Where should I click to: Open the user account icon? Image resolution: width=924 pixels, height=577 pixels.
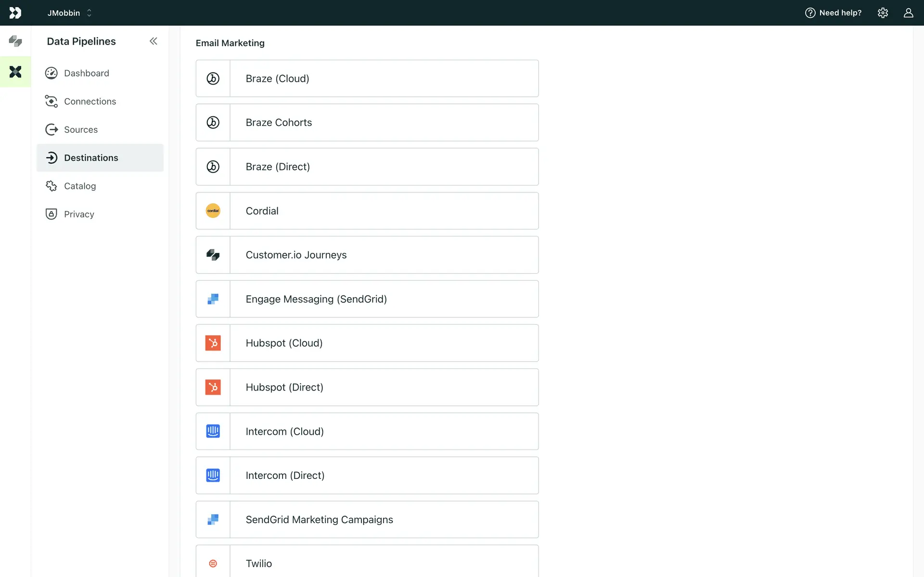[x=908, y=13]
